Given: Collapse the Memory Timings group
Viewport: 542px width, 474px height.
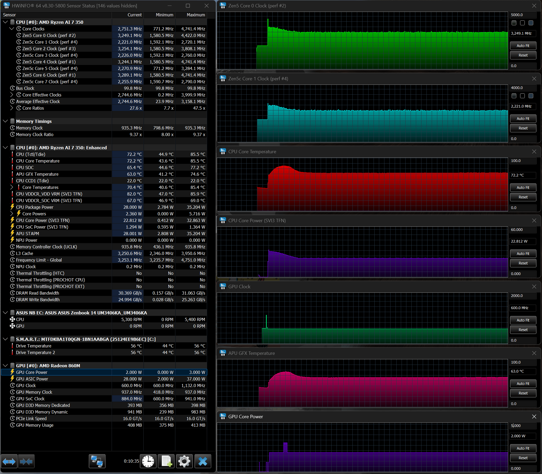Looking at the screenshot, I should (x=5, y=121).
